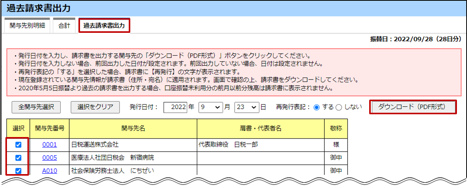The height and width of the screenshot is (188, 467).
Task: Click ダウンロード（PDF形式） button
Action: point(413,107)
